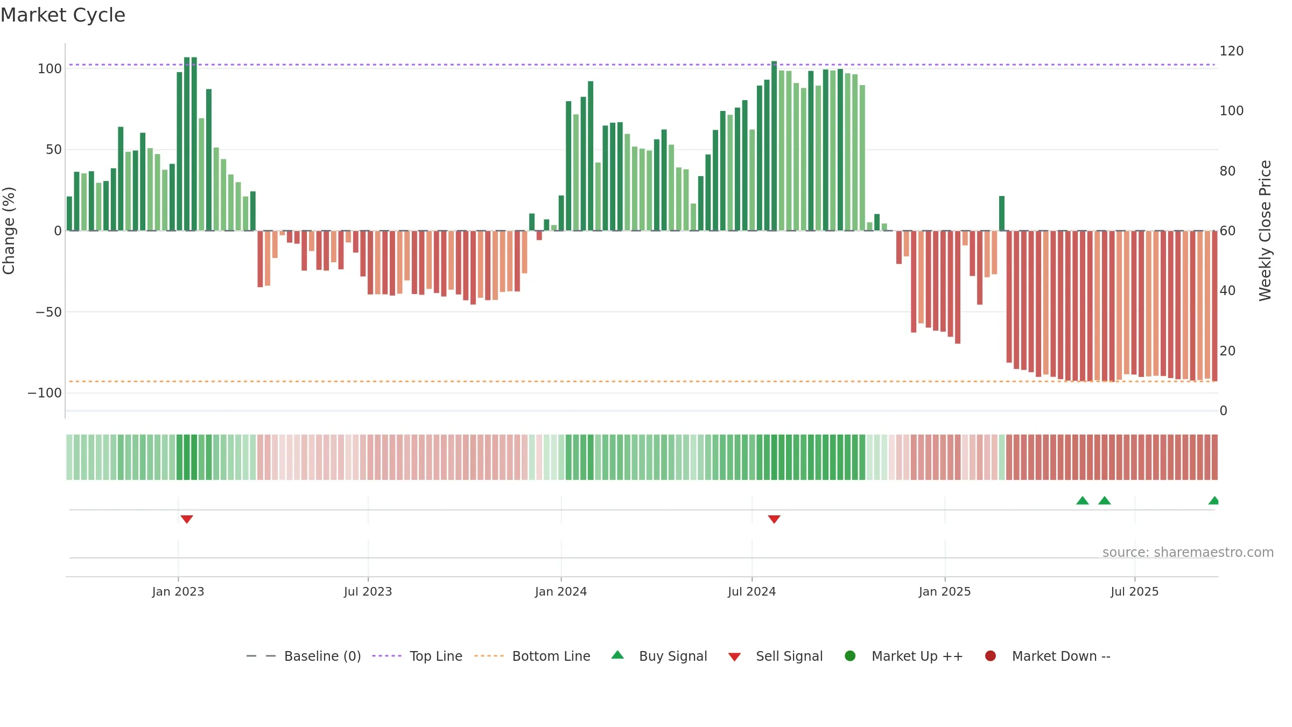
Task: Click the tallest dark green bar near Jan 2023
Action: tap(187, 144)
